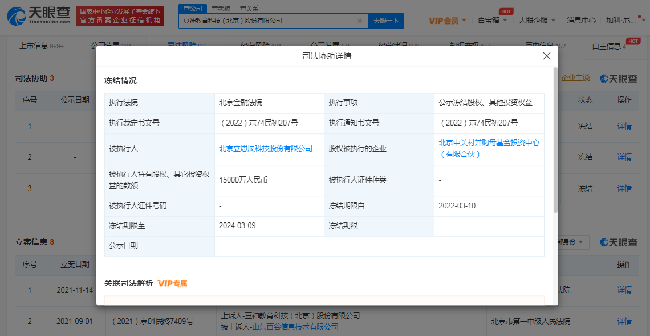Image resolution: width=650 pixels, height=336 pixels.
Task: Click the VIP专属 badge
Action: click(x=172, y=284)
